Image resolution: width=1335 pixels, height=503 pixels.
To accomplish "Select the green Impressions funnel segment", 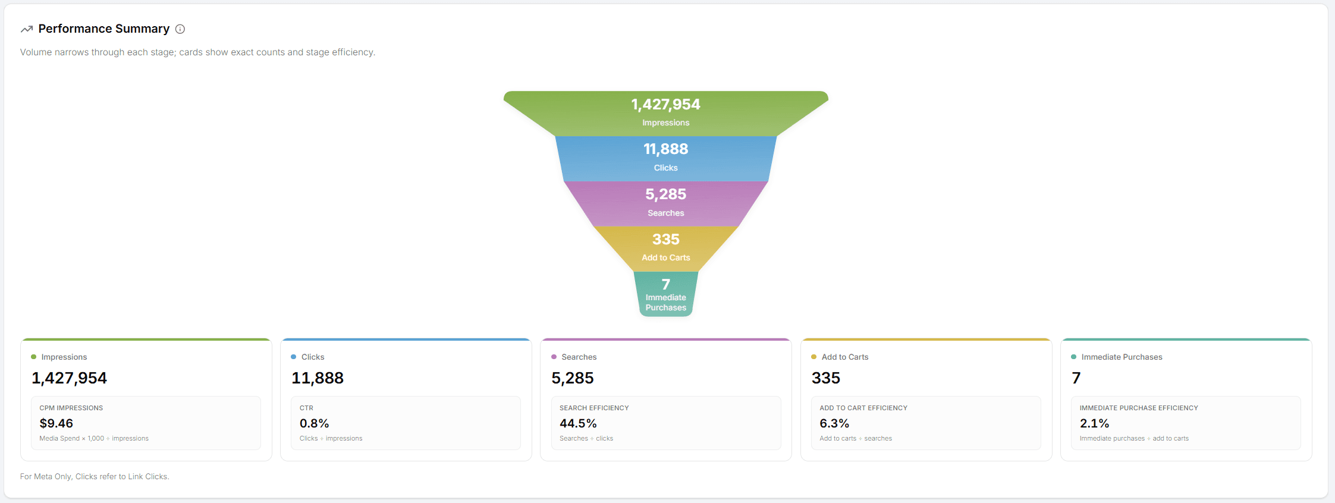I will pos(666,114).
